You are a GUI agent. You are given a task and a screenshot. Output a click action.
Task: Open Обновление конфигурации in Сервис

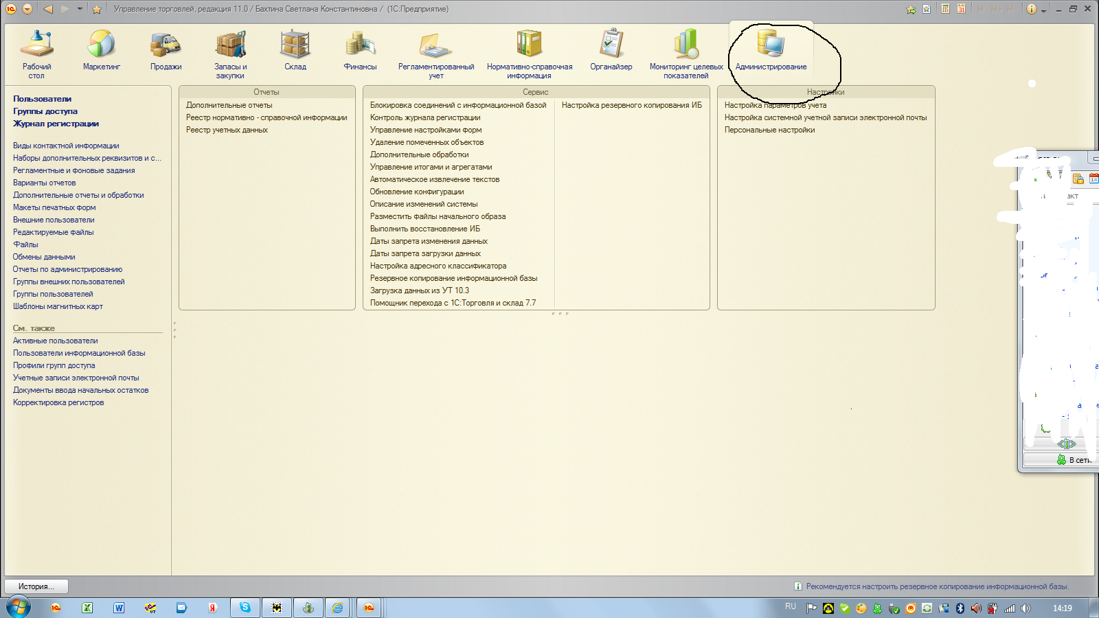(x=417, y=192)
